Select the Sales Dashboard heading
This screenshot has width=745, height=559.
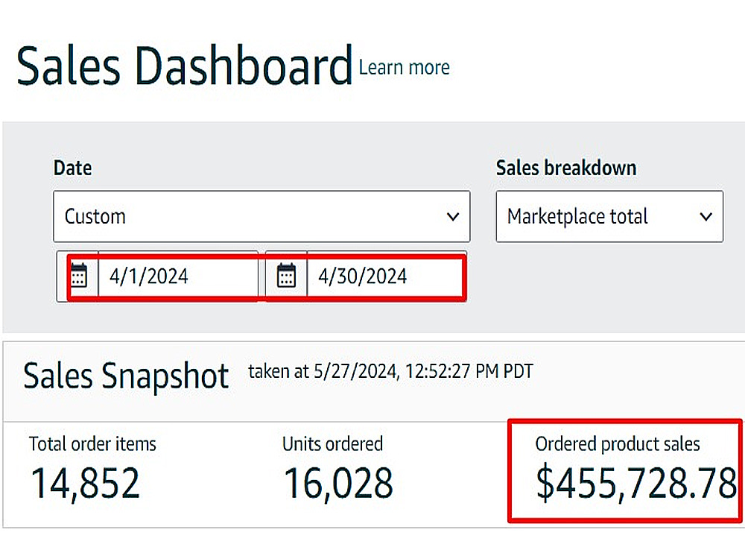click(x=185, y=66)
